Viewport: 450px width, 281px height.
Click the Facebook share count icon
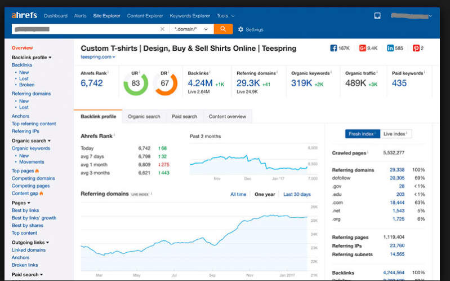(333, 48)
